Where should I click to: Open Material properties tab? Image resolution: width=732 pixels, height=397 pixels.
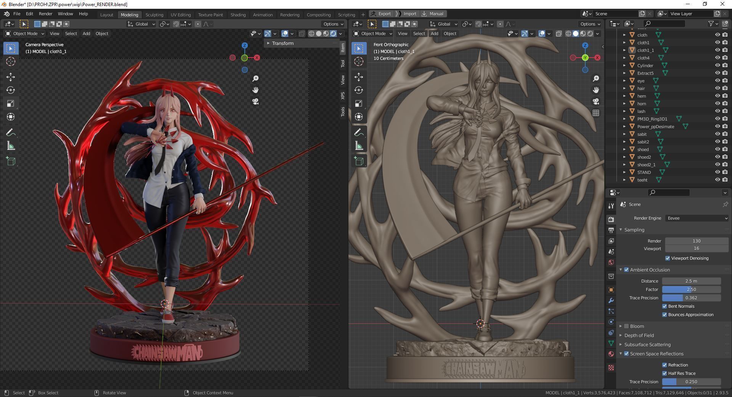pyautogui.click(x=611, y=354)
